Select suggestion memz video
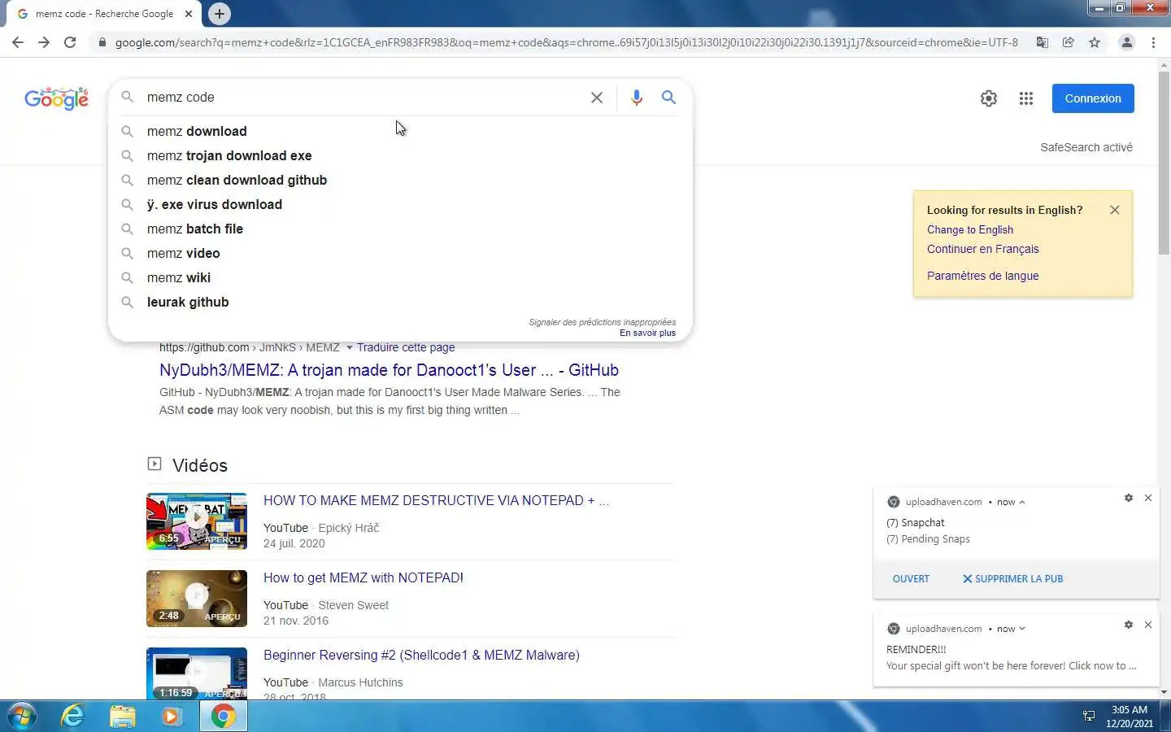The height and width of the screenshot is (732, 1171). pyautogui.click(x=400, y=253)
